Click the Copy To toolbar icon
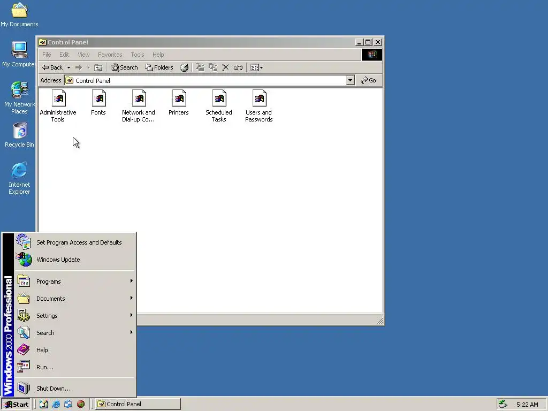Screen dimensions: 548x411 [x=213, y=67]
